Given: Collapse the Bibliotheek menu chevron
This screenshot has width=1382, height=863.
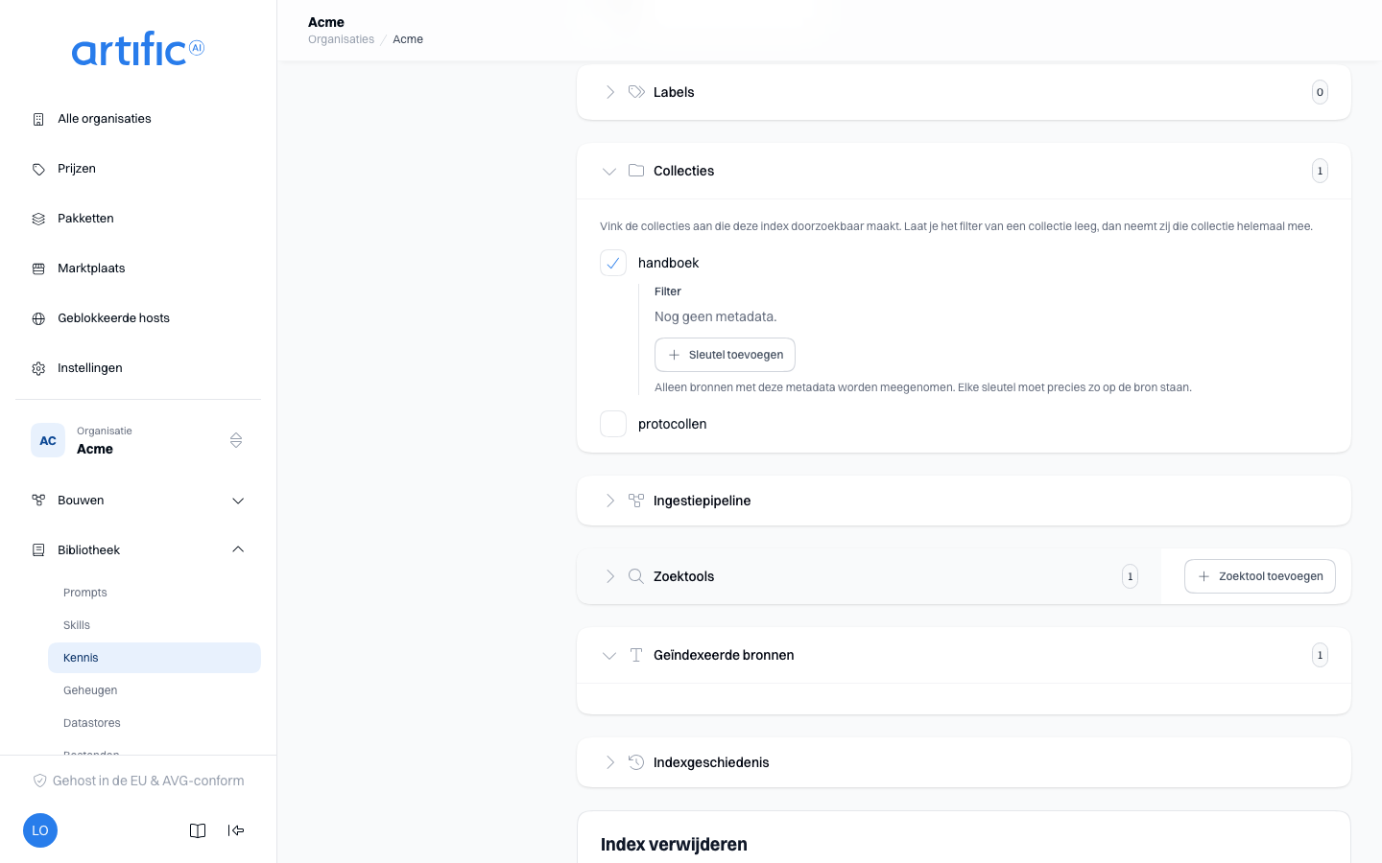Looking at the screenshot, I should (238, 550).
